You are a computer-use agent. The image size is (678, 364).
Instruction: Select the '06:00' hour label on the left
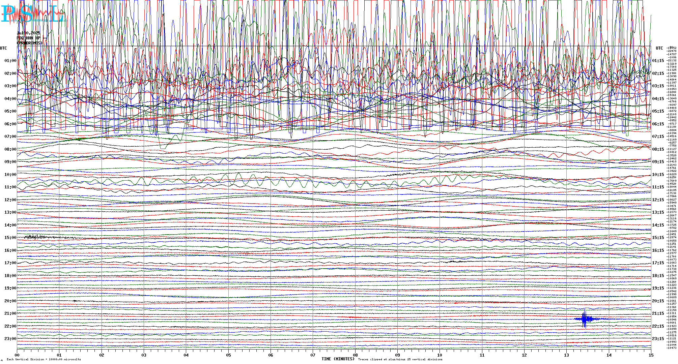click(10, 124)
